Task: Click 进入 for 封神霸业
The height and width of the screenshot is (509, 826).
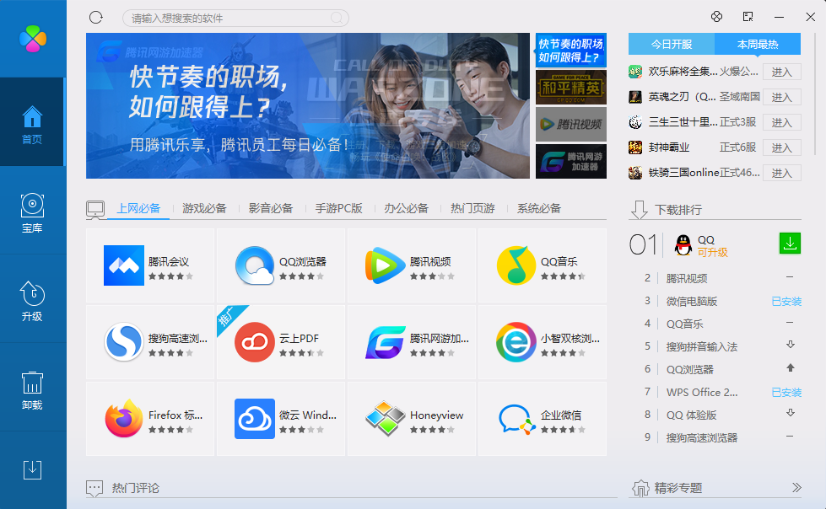Action: pyautogui.click(x=782, y=148)
